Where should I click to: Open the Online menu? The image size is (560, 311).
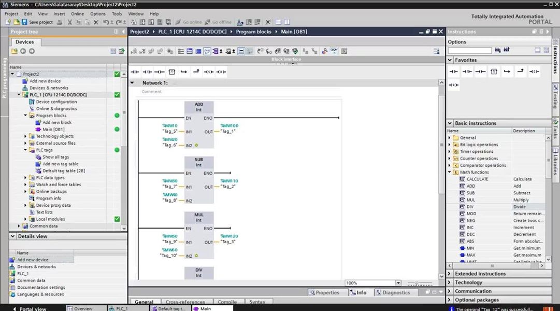pyautogui.click(x=77, y=13)
